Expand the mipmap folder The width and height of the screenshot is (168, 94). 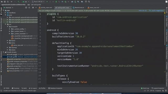(8, 48)
